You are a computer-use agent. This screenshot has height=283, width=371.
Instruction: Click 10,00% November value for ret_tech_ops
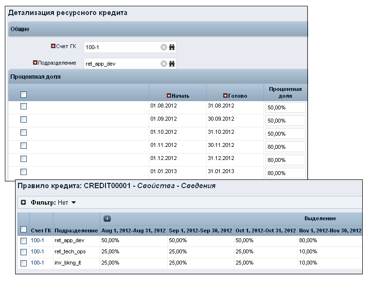coord(308,251)
